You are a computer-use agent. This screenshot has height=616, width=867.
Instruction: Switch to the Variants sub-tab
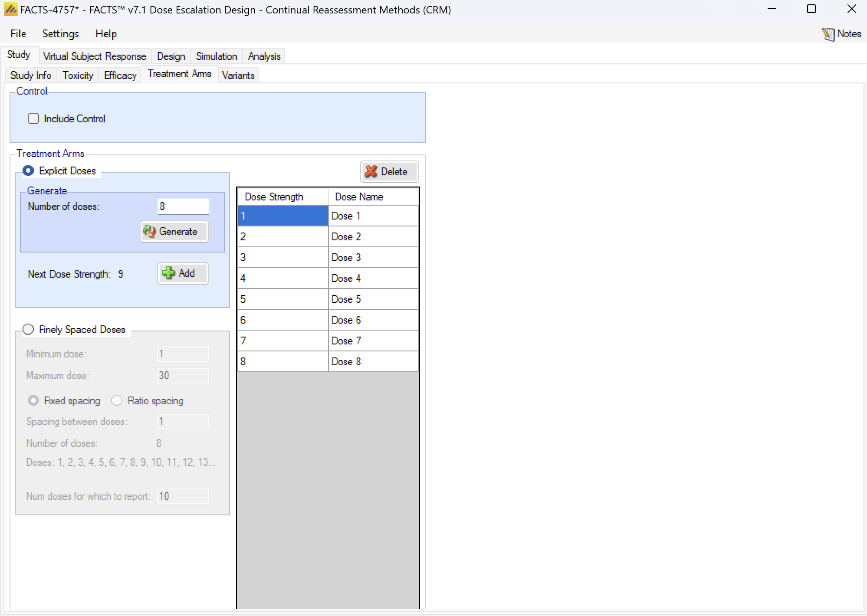pos(238,75)
